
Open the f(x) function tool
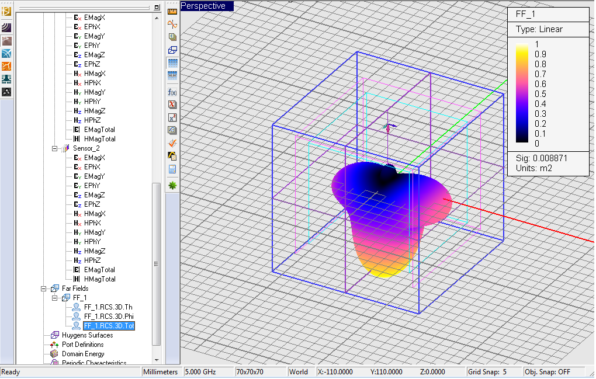(x=172, y=92)
